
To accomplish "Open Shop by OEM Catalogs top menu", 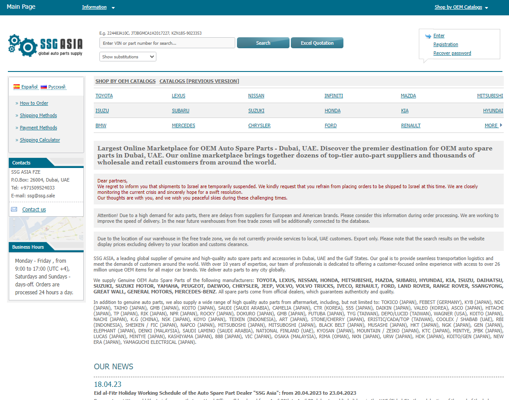I will (458, 7).
